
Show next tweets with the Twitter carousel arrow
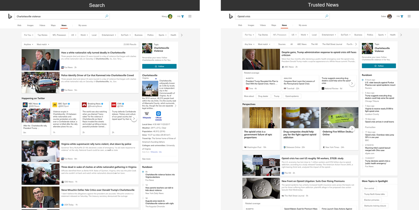[x=134, y=119]
